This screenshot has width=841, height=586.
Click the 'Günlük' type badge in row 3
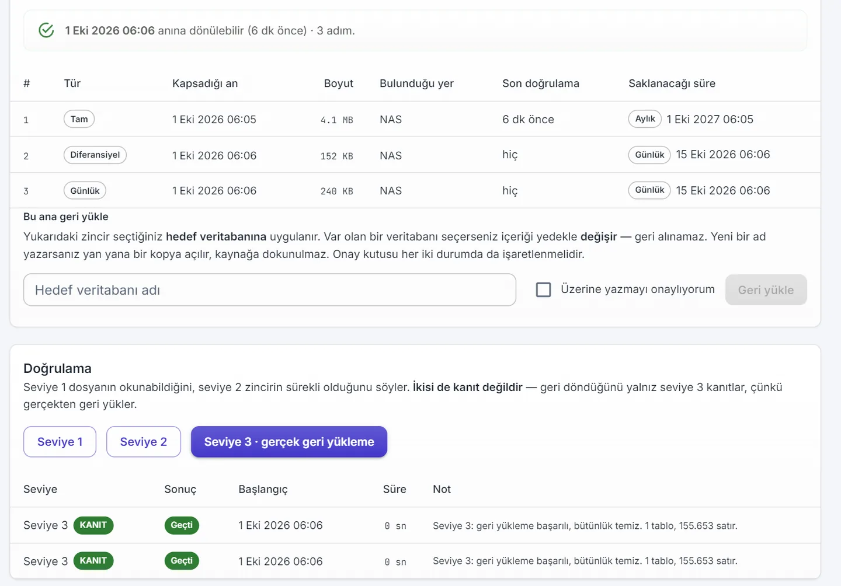pyautogui.click(x=85, y=191)
